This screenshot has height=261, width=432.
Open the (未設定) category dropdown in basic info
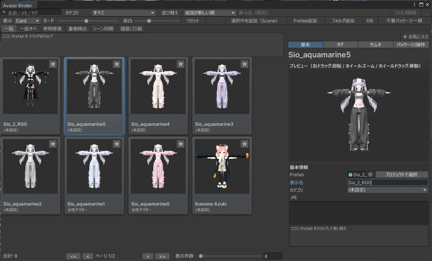click(387, 190)
